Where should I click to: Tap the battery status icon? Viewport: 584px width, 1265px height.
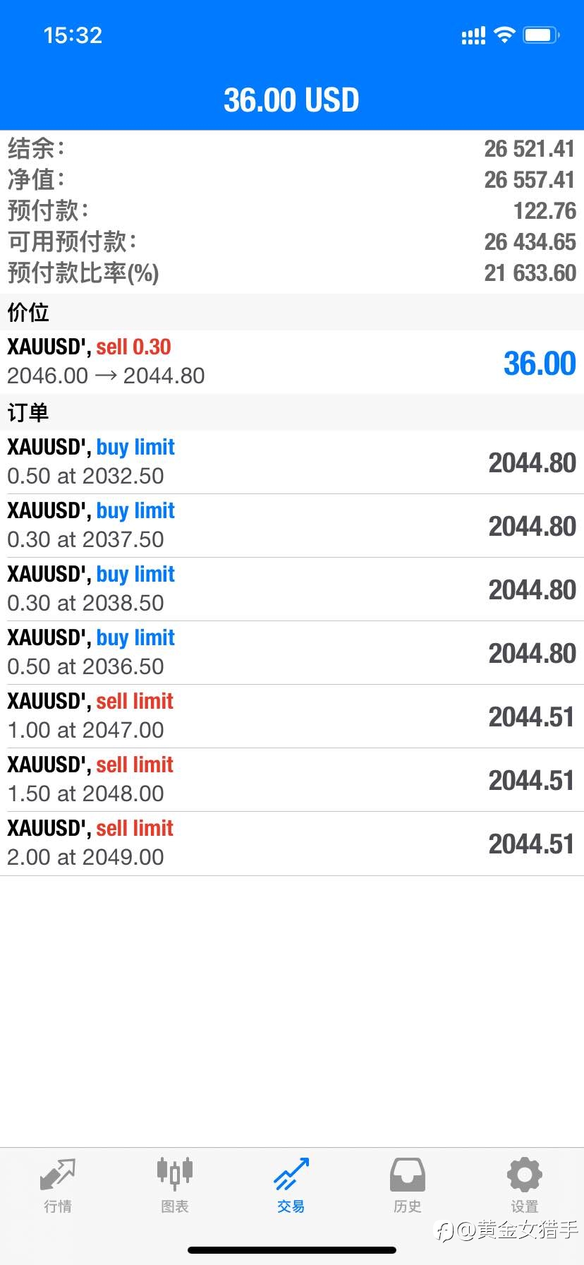(x=542, y=35)
